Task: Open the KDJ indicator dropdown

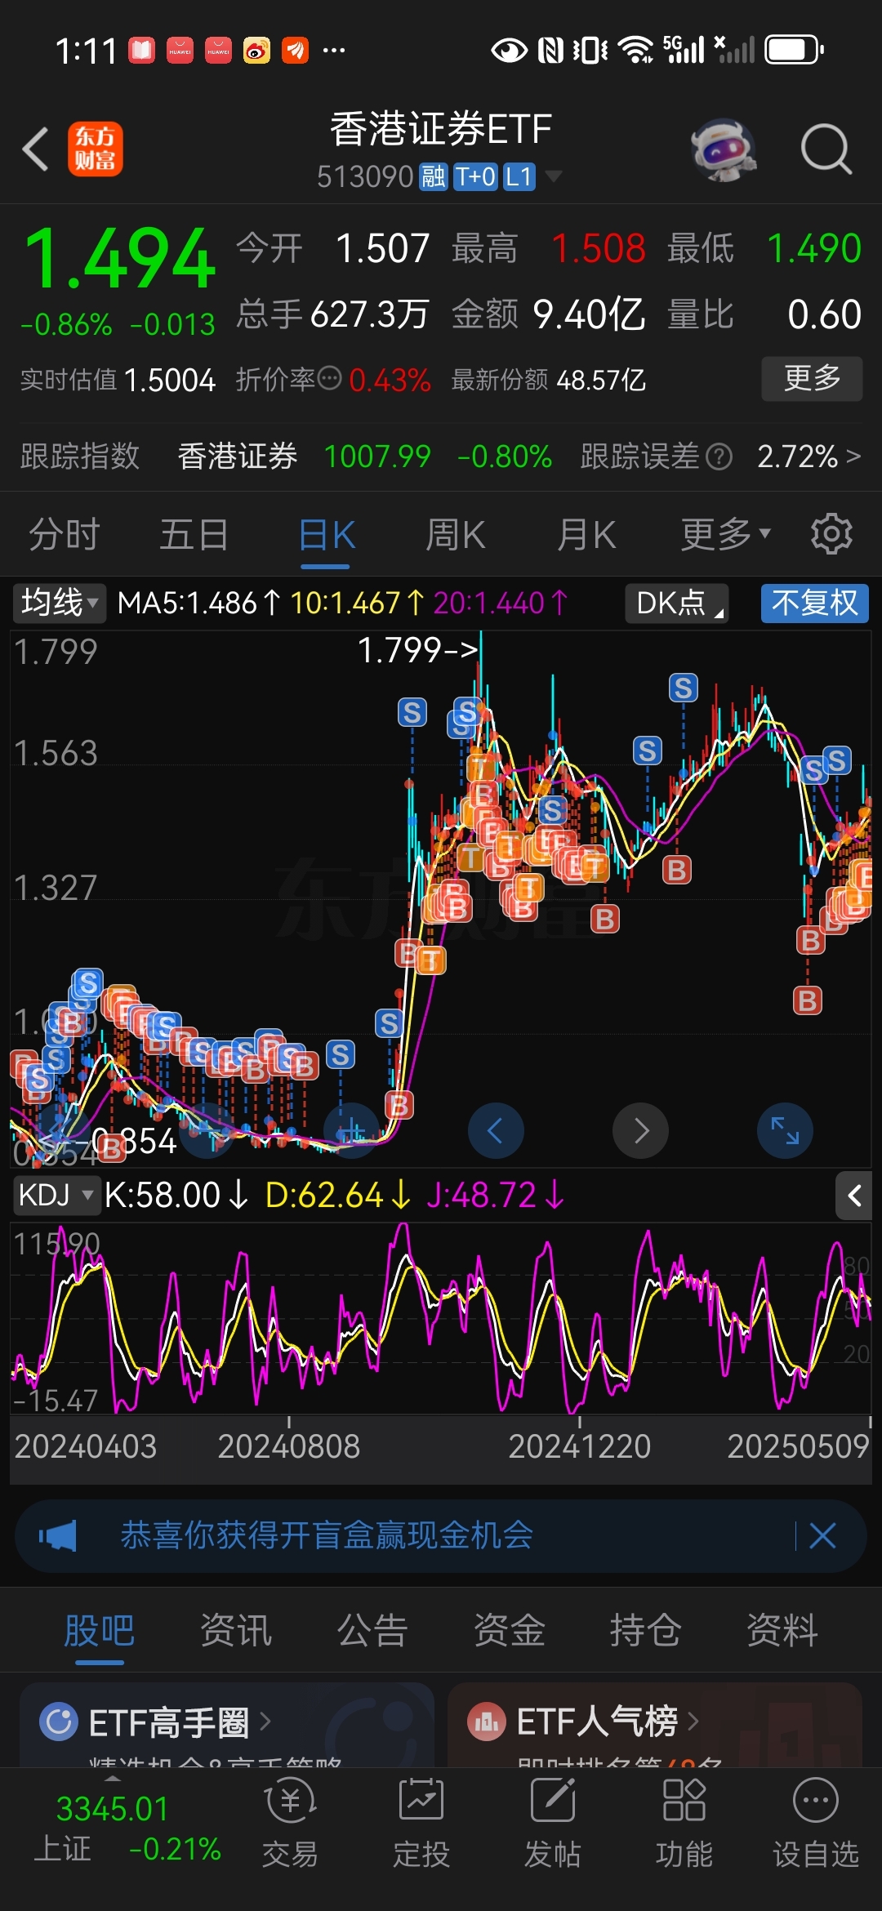Action: click(x=56, y=1196)
